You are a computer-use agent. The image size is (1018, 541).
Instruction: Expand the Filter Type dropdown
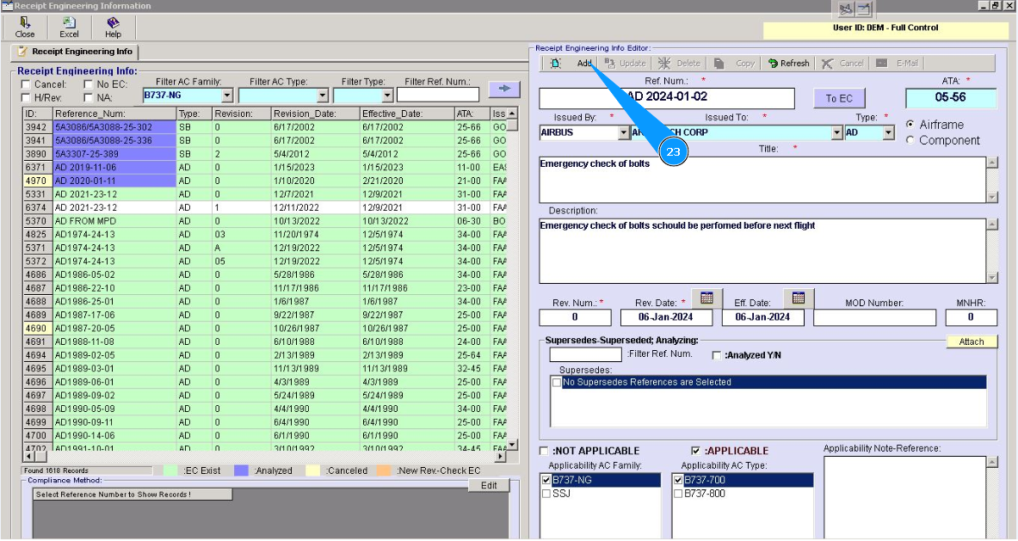point(387,95)
